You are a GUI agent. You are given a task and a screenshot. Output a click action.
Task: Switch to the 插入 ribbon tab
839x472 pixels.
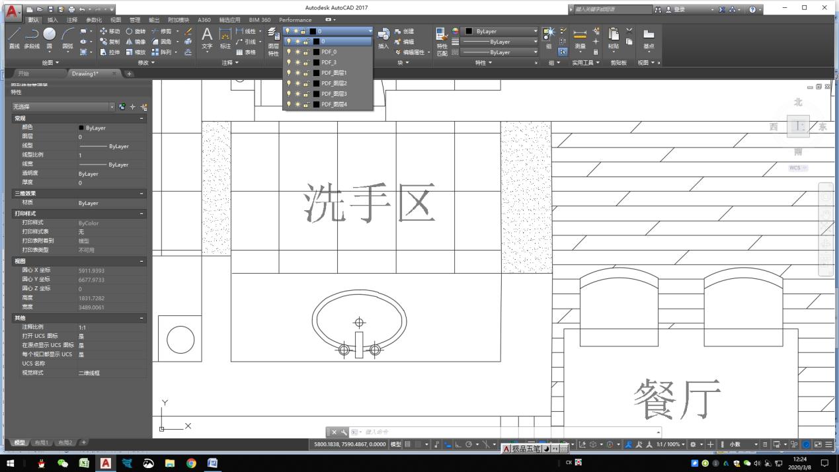[x=54, y=20]
